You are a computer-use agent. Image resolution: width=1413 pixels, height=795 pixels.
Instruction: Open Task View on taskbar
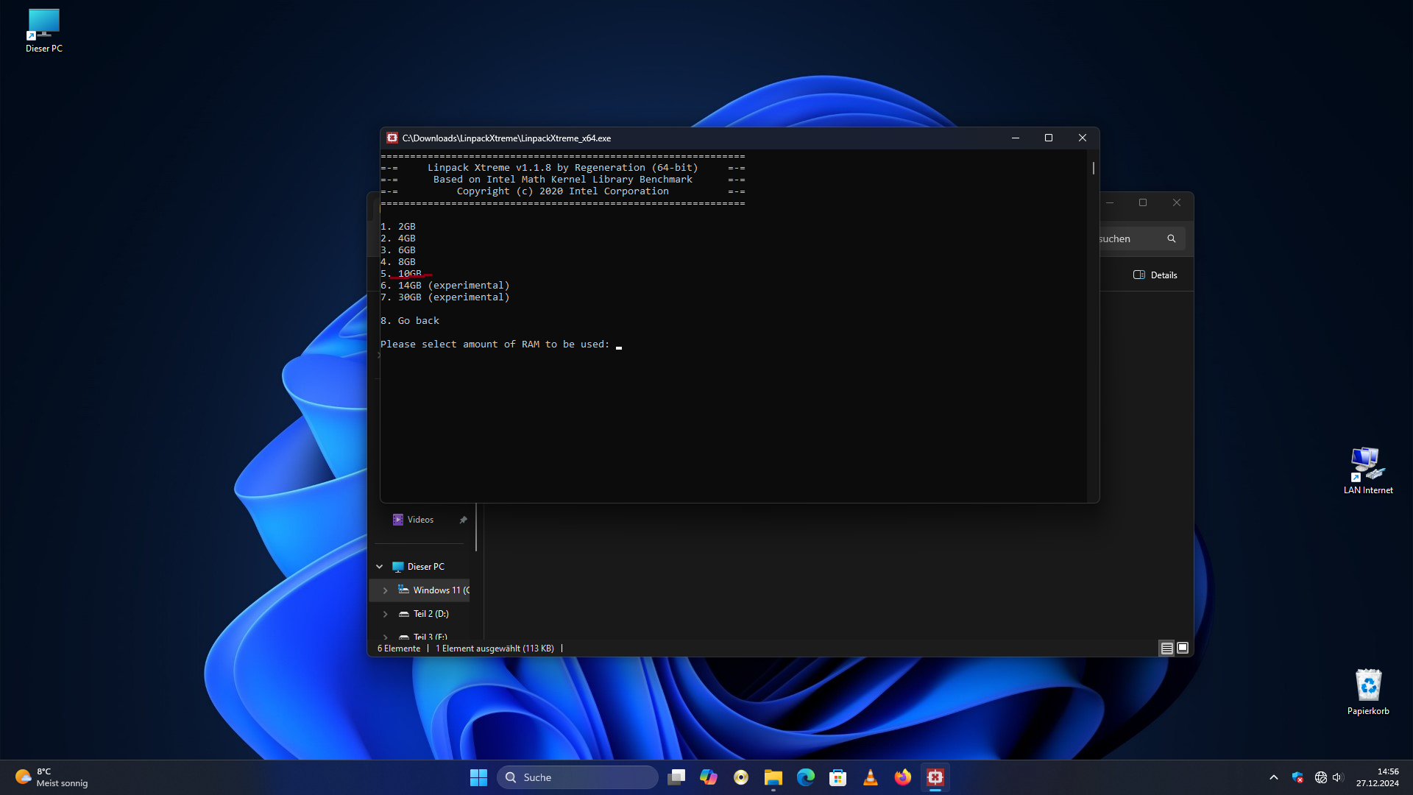pyautogui.click(x=676, y=777)
